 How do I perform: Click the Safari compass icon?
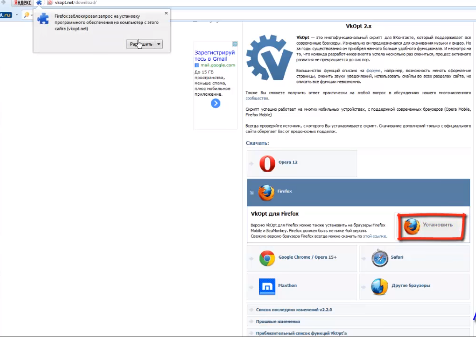(x=379, y=258)
